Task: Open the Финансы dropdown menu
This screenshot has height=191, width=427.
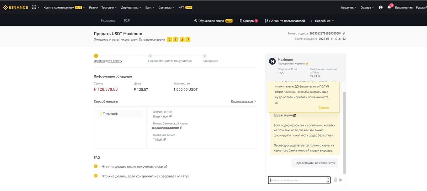Action: click(166, 7)
